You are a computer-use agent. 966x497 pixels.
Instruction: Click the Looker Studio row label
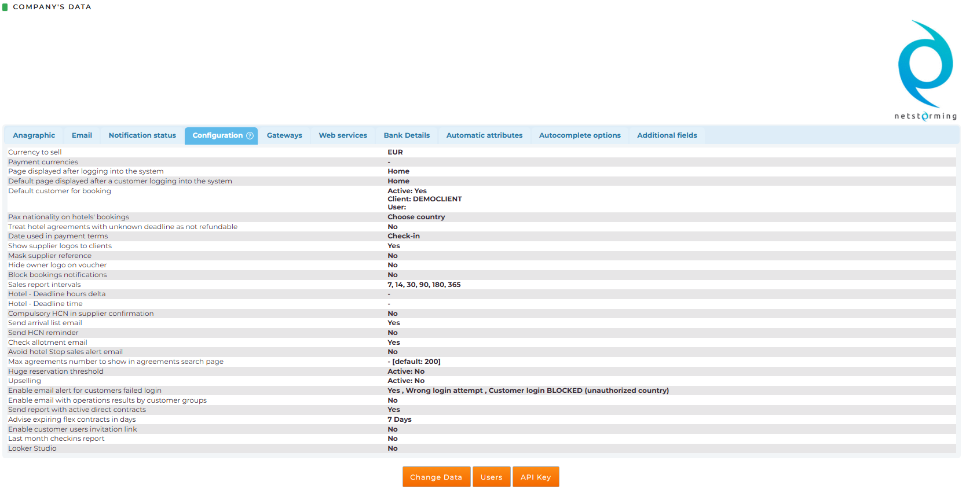point(32,448)
